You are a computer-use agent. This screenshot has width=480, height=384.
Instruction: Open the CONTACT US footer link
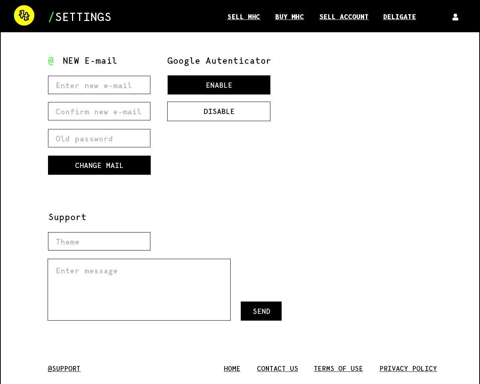click(x=277, y=369)
